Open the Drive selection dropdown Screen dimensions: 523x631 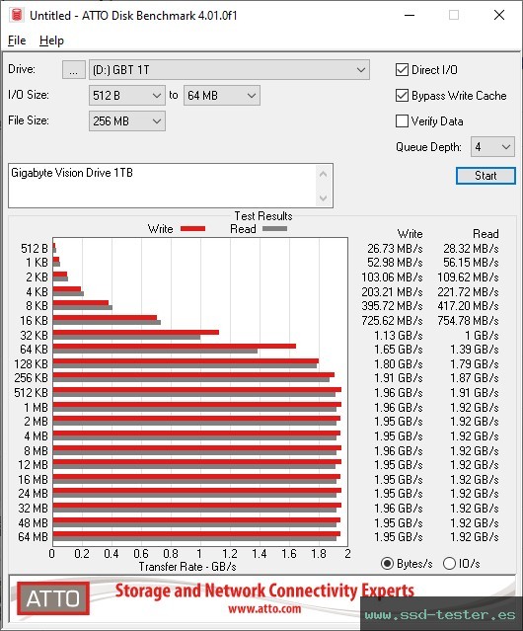(229, 70)
